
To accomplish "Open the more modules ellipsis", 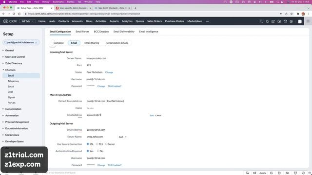I will (x=207, y=21).
